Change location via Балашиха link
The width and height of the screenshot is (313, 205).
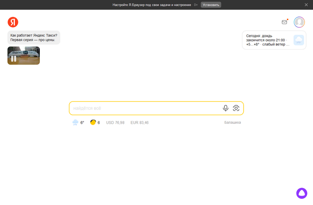(x=233, y=122)
